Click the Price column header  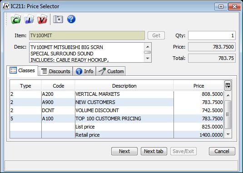[198, 86]
